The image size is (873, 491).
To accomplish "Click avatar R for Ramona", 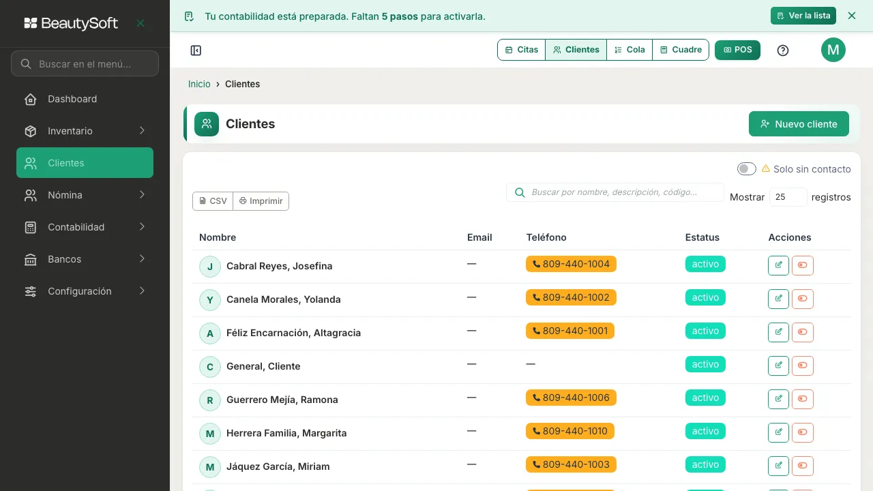I will click(x=210, y=400).
